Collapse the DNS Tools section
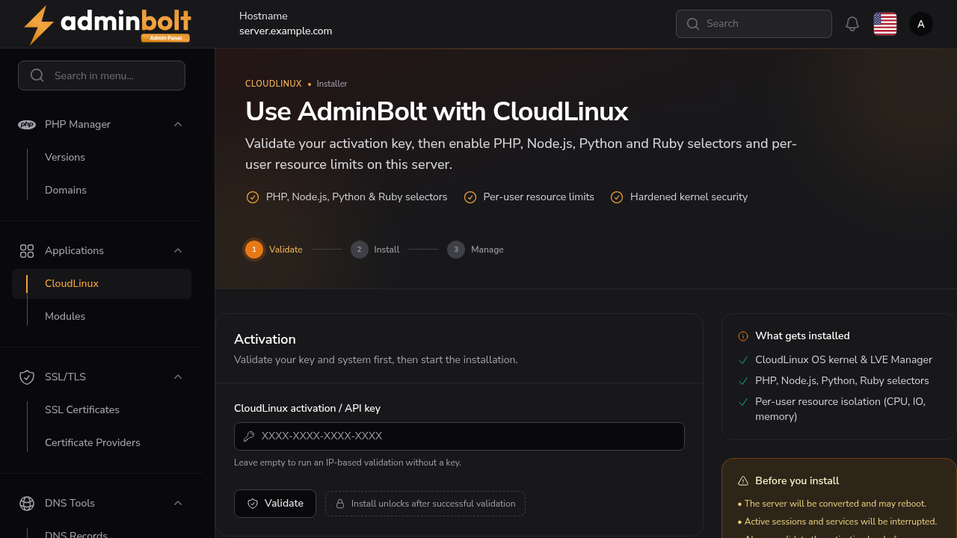The image size is (957, 538). point(178,504)
